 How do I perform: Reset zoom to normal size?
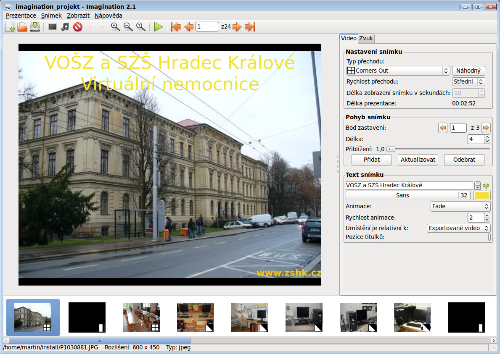140,27
